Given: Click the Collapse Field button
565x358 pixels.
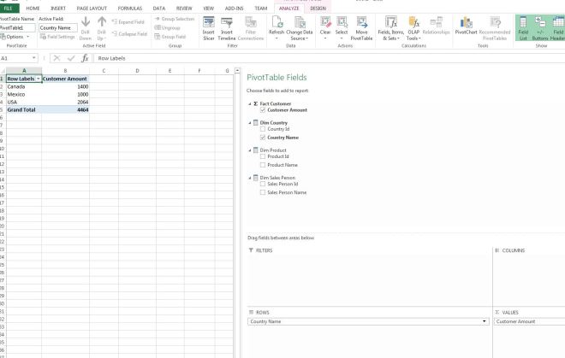Looking at the screenshot, I should [x=129, y=34].
